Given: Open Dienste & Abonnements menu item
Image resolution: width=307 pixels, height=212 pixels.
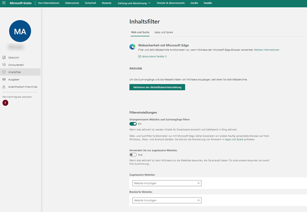Looking at the screenshot, I should click(170, 3).
